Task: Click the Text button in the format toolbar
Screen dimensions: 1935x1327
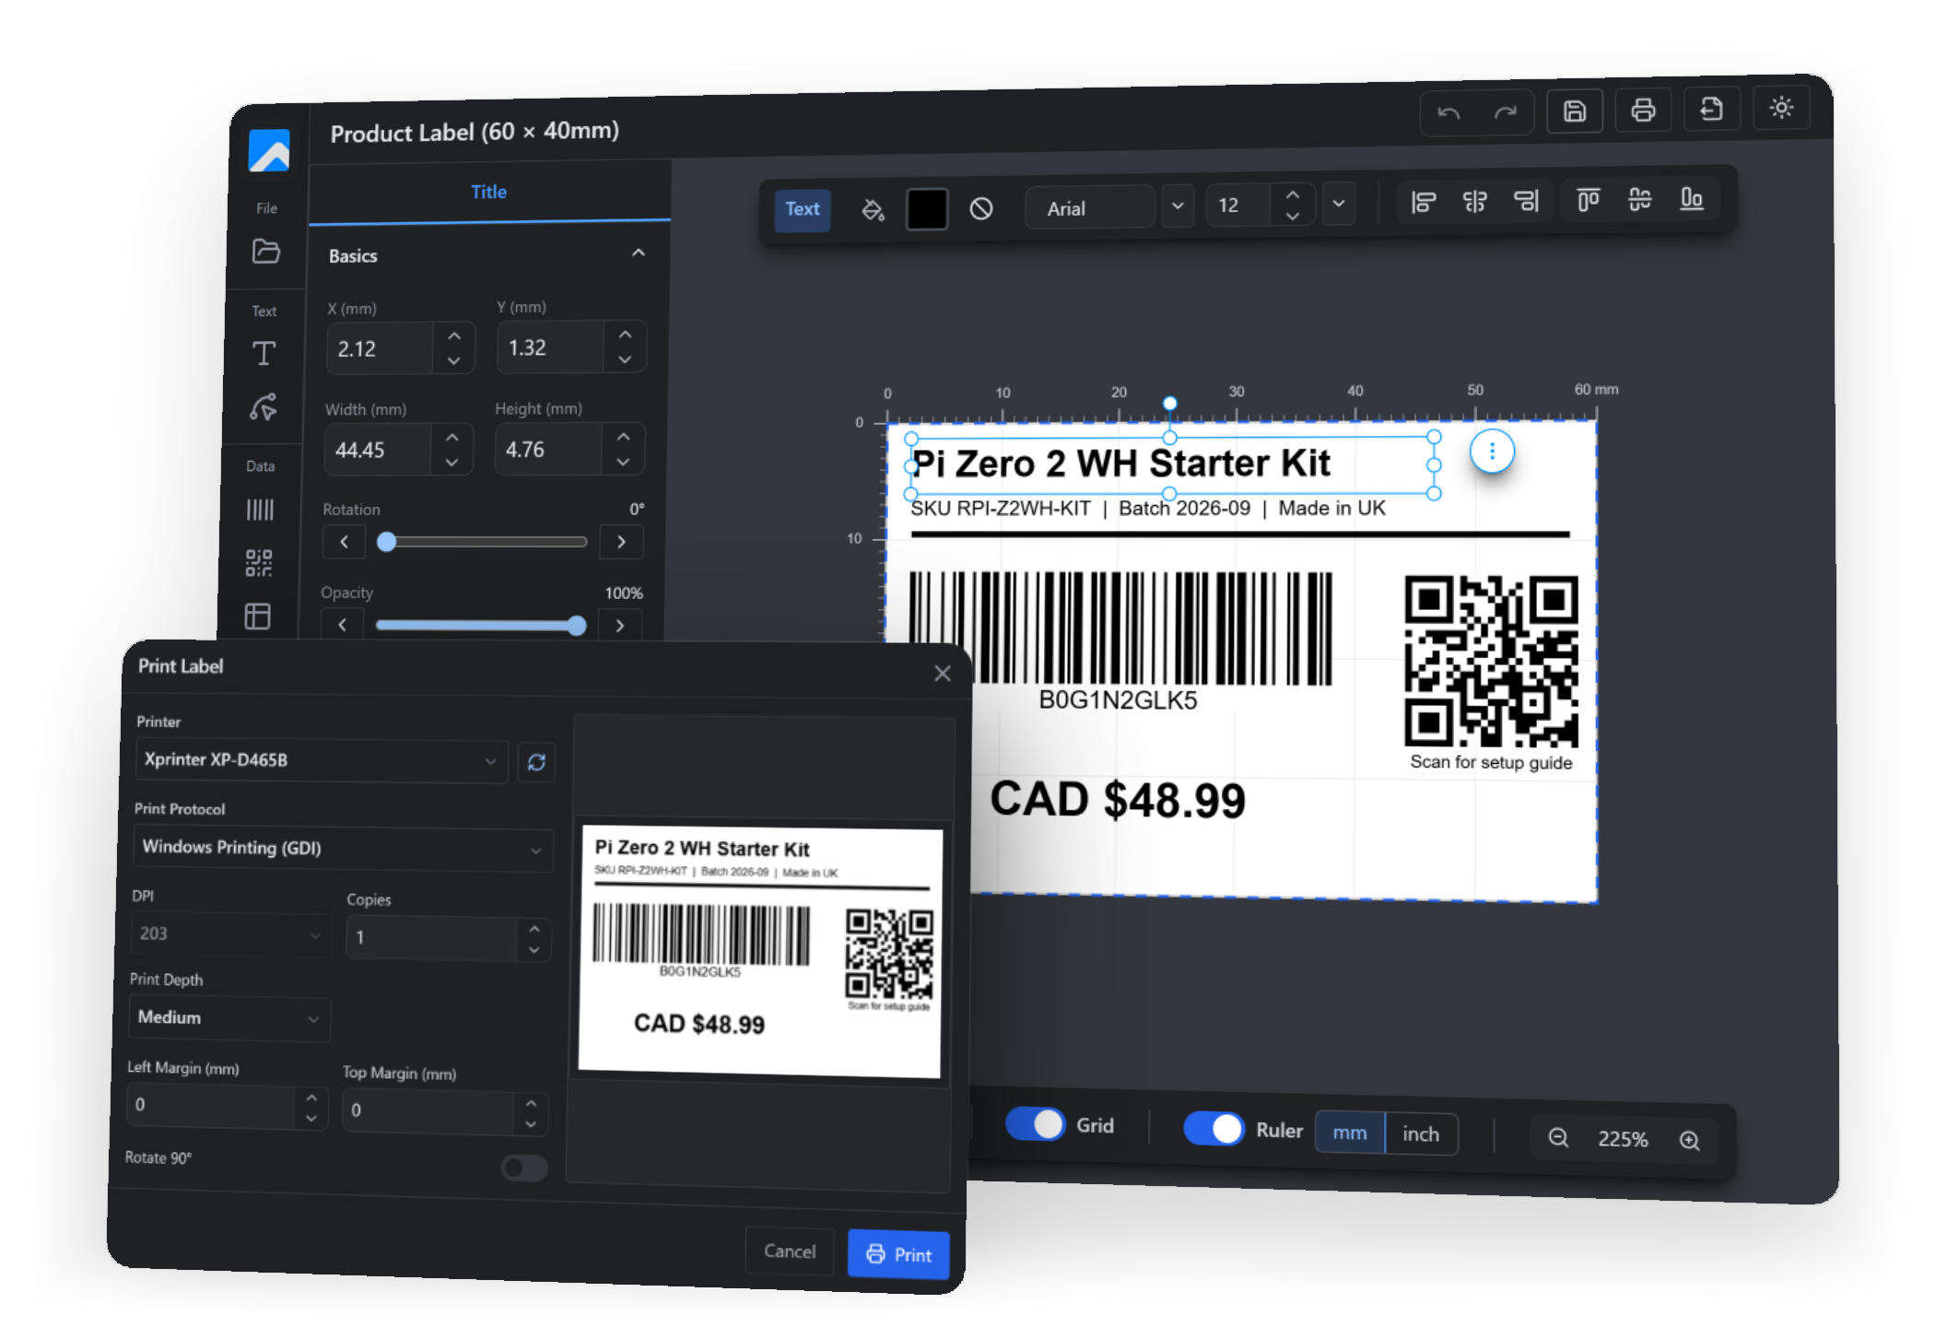Action: point(803,209)
